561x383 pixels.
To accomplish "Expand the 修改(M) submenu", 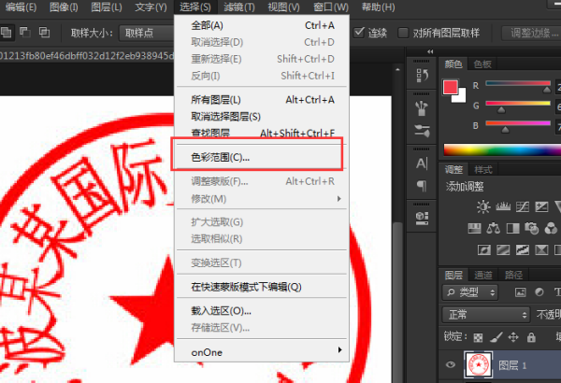I will pyautogui.click(x=262, y=198).
